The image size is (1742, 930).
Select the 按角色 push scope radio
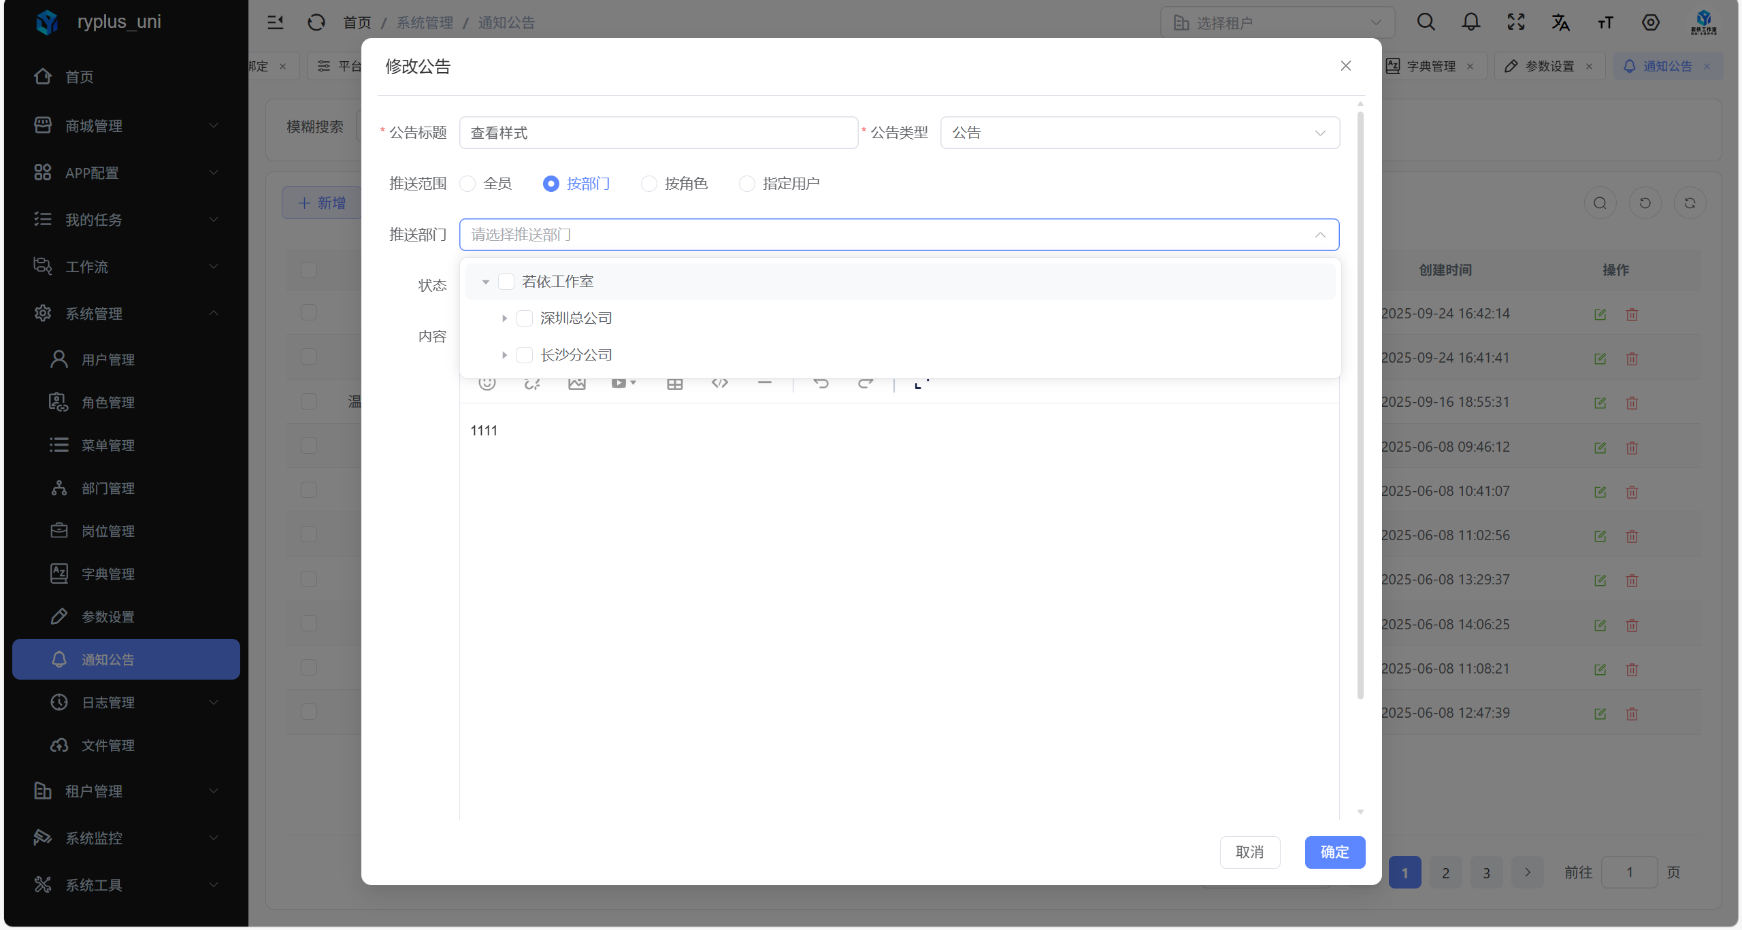tap(649, 184)
